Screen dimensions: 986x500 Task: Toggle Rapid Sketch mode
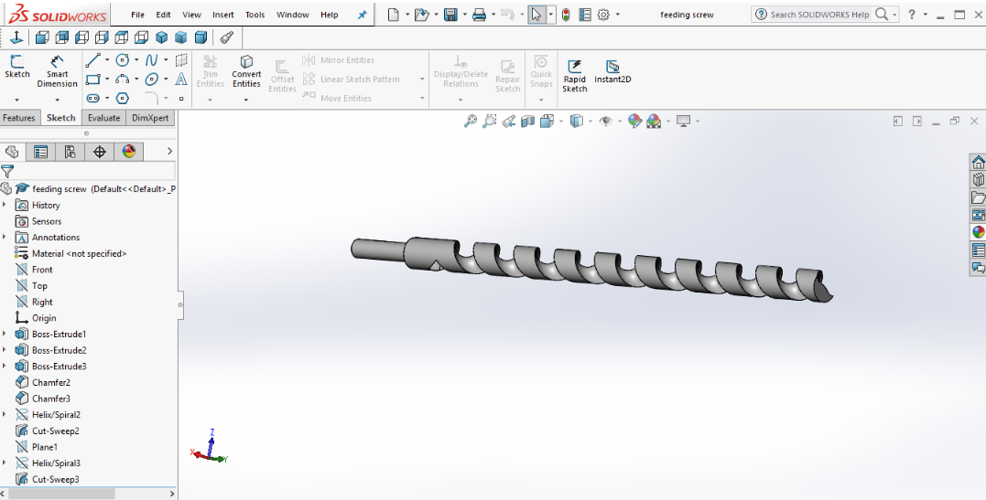click(x=575, y=76)
